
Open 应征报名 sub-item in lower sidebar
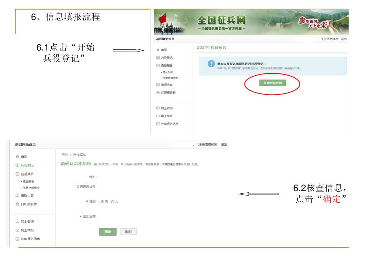click(28, 182)
